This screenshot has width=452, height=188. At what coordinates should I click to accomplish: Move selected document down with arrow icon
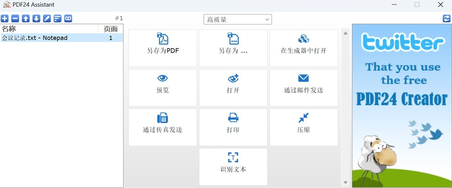point(36,19)
